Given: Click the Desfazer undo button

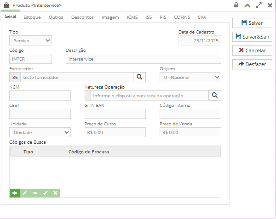Looking at the screenshot, I should pyautogui.click(x=252, y=64).
